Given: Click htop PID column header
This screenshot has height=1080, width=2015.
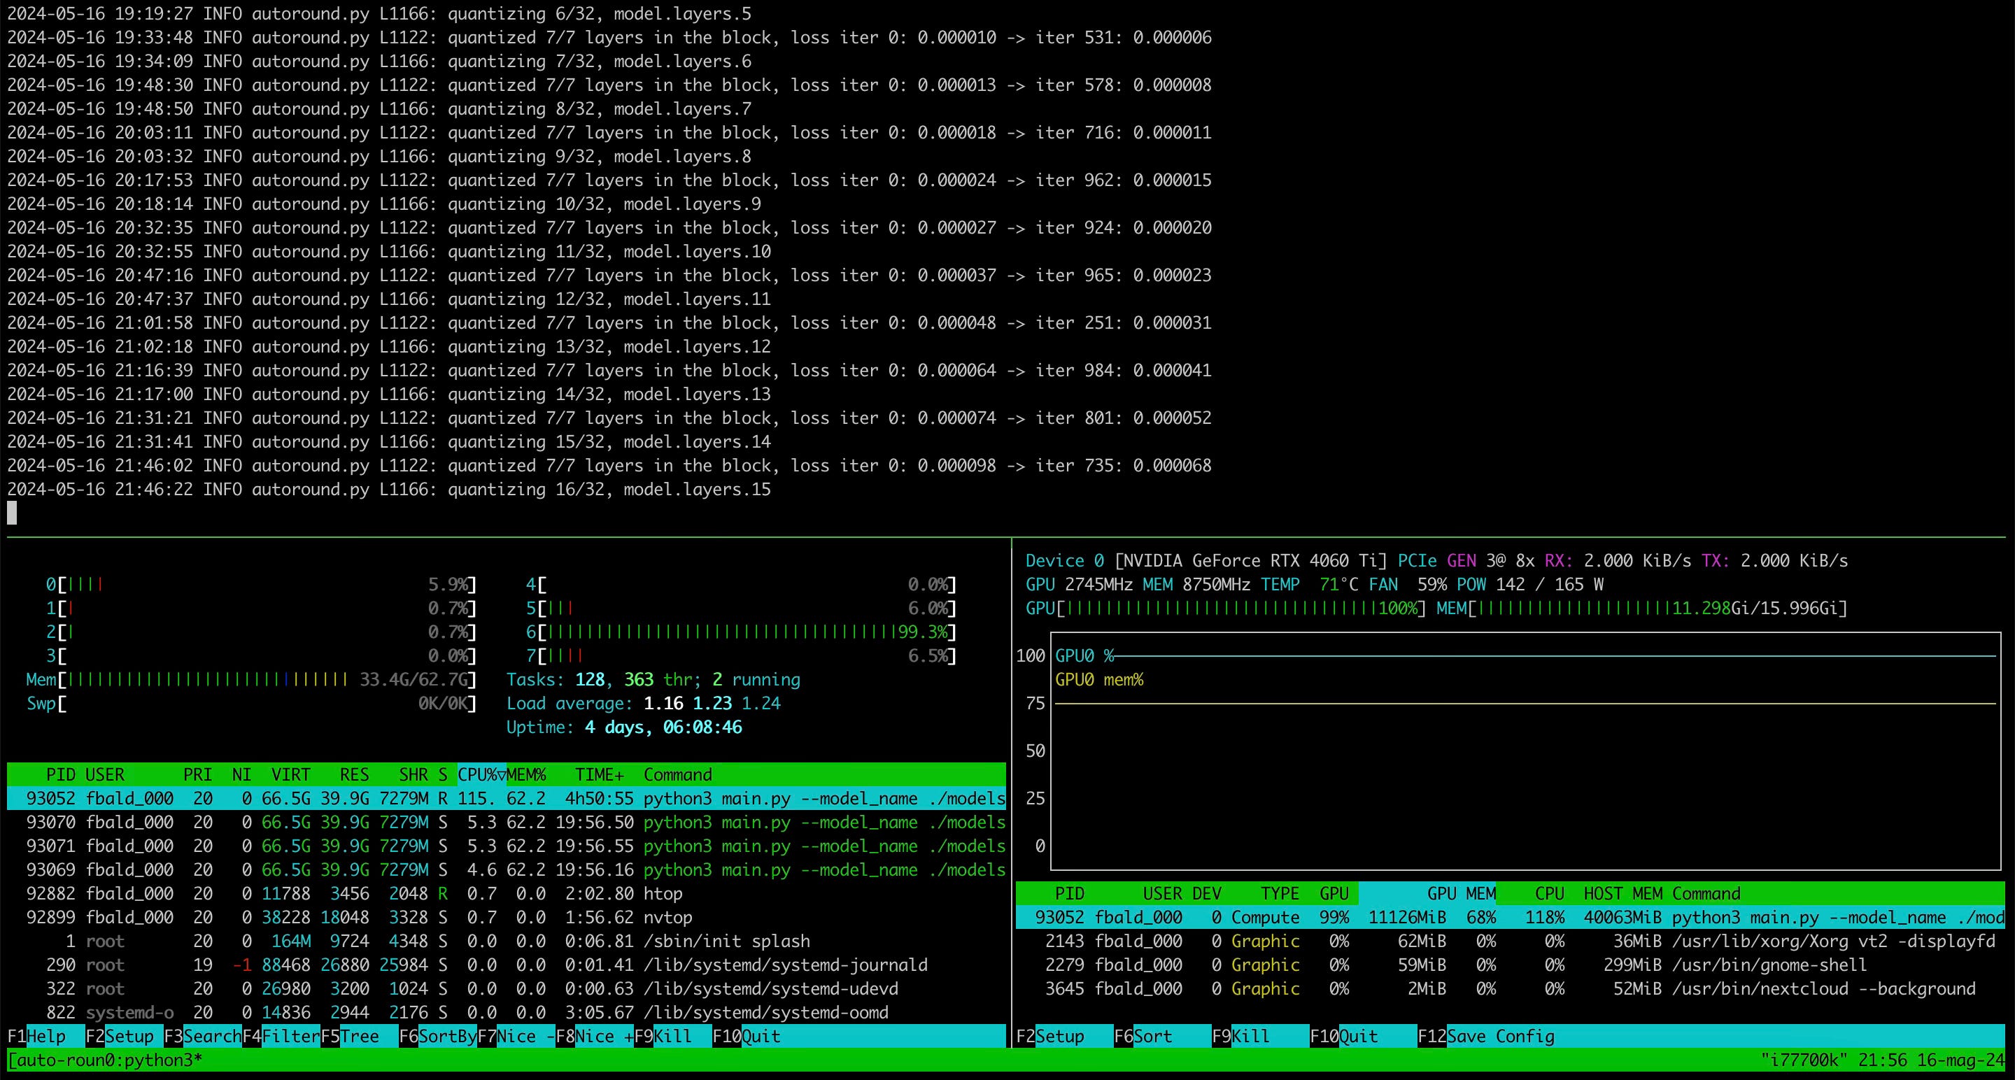Looking at the screenshot, I should 60,774.
